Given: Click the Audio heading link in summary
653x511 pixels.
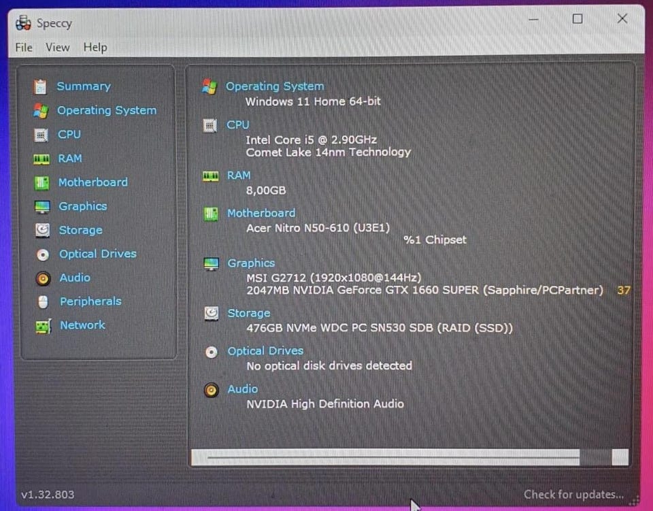Looking at the screenshot, I should pos(243,389).
